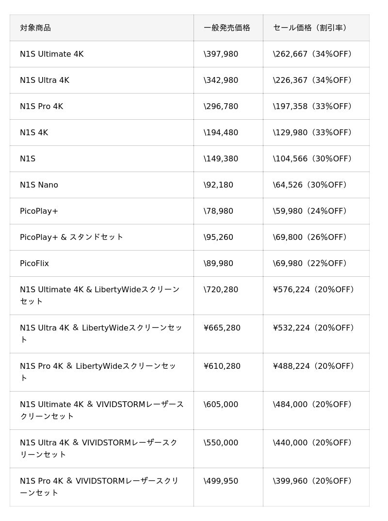
Task: Click the 対象商品 column header
Action: 35,28
